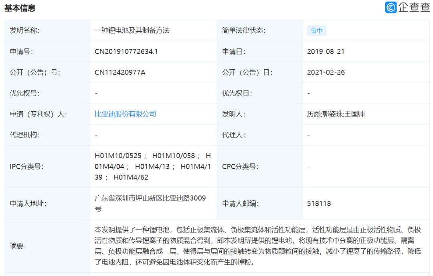Click the inventors 历彪;郭姿珠;王国帅
This screenshot has width=433, height=276.
[x=336, y=114]
